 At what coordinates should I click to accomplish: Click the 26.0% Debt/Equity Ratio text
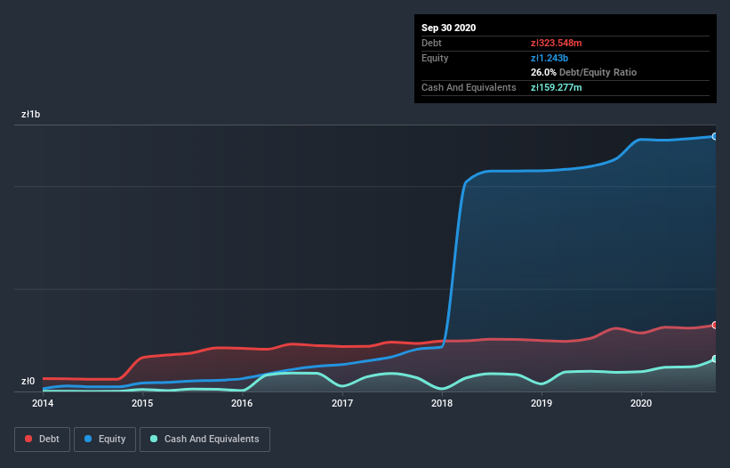tap(584, 72)
